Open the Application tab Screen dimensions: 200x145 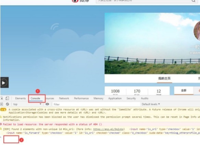[x=115, y=98]
